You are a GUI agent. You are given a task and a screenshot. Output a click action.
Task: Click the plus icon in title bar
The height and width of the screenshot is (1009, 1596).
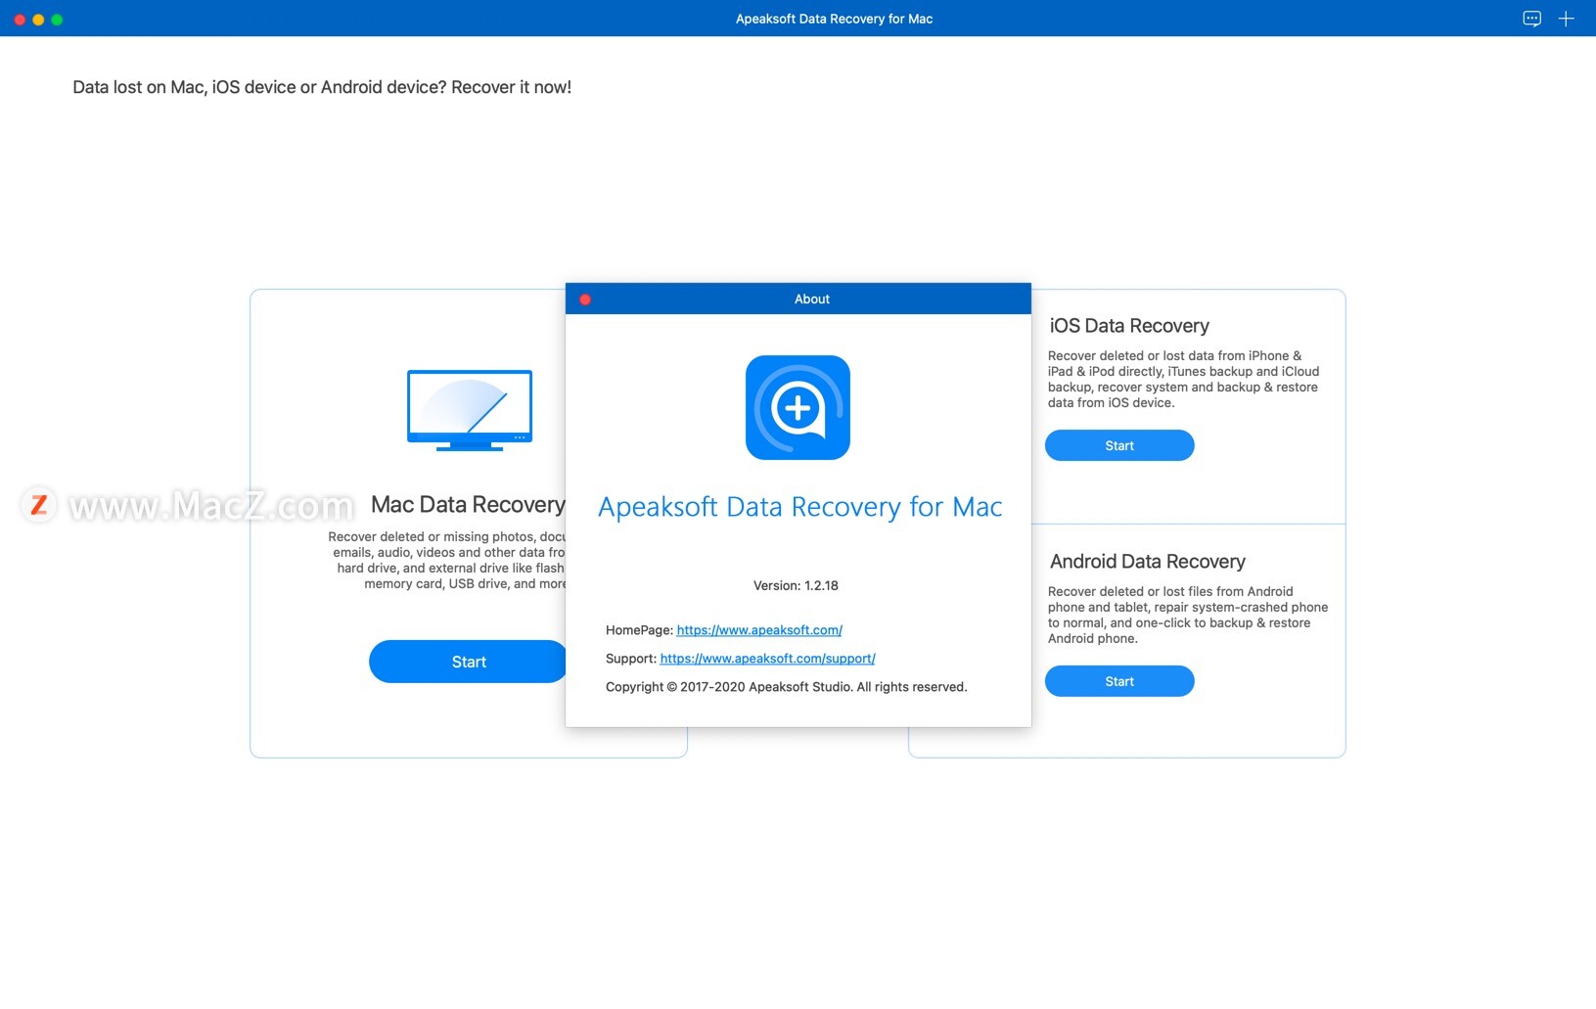point(1566,19)
